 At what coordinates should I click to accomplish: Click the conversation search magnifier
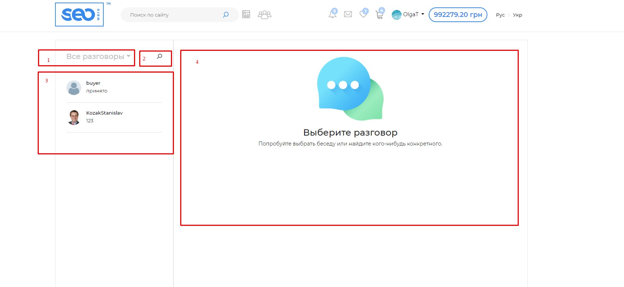pos(160,56)
